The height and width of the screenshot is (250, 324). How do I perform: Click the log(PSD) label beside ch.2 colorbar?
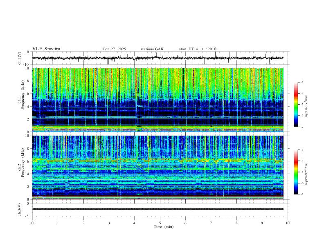(x=306, y=174)
